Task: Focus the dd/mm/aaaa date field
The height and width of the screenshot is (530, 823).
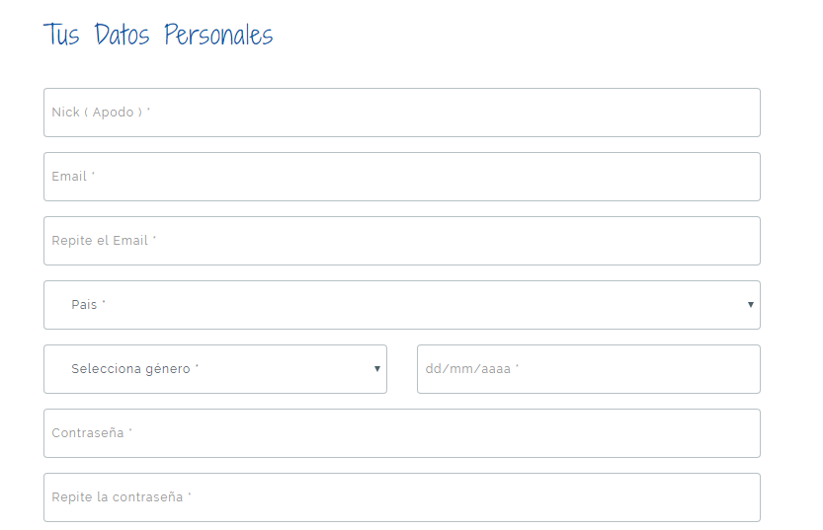Action: [x=588, y=369]
